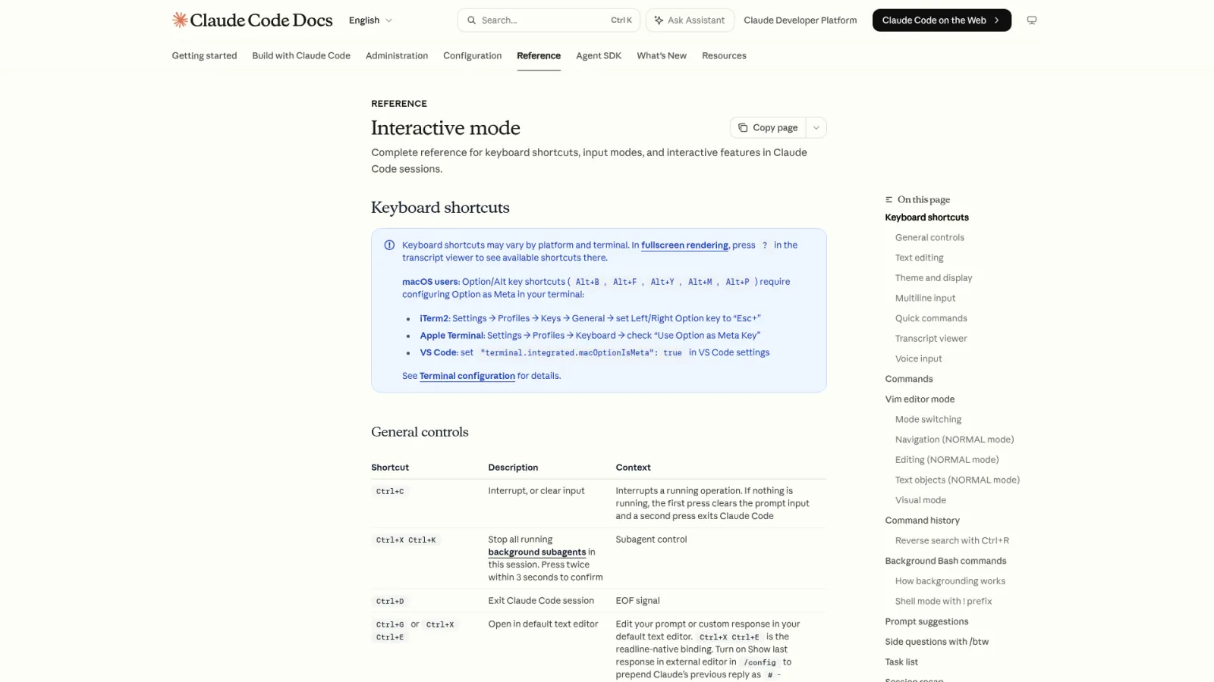Jump to Keyboard shortcuts in sidebar
1214x682 pixels.
[926, 217]
